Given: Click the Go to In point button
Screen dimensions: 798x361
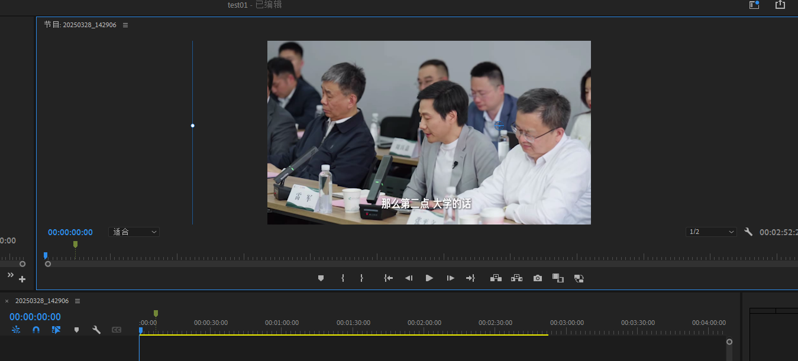Looking at the screenshot, I should pyautogui.click(x=388, y=278).
